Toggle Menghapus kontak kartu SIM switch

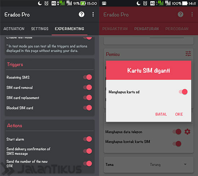click(x=177, y=144)
